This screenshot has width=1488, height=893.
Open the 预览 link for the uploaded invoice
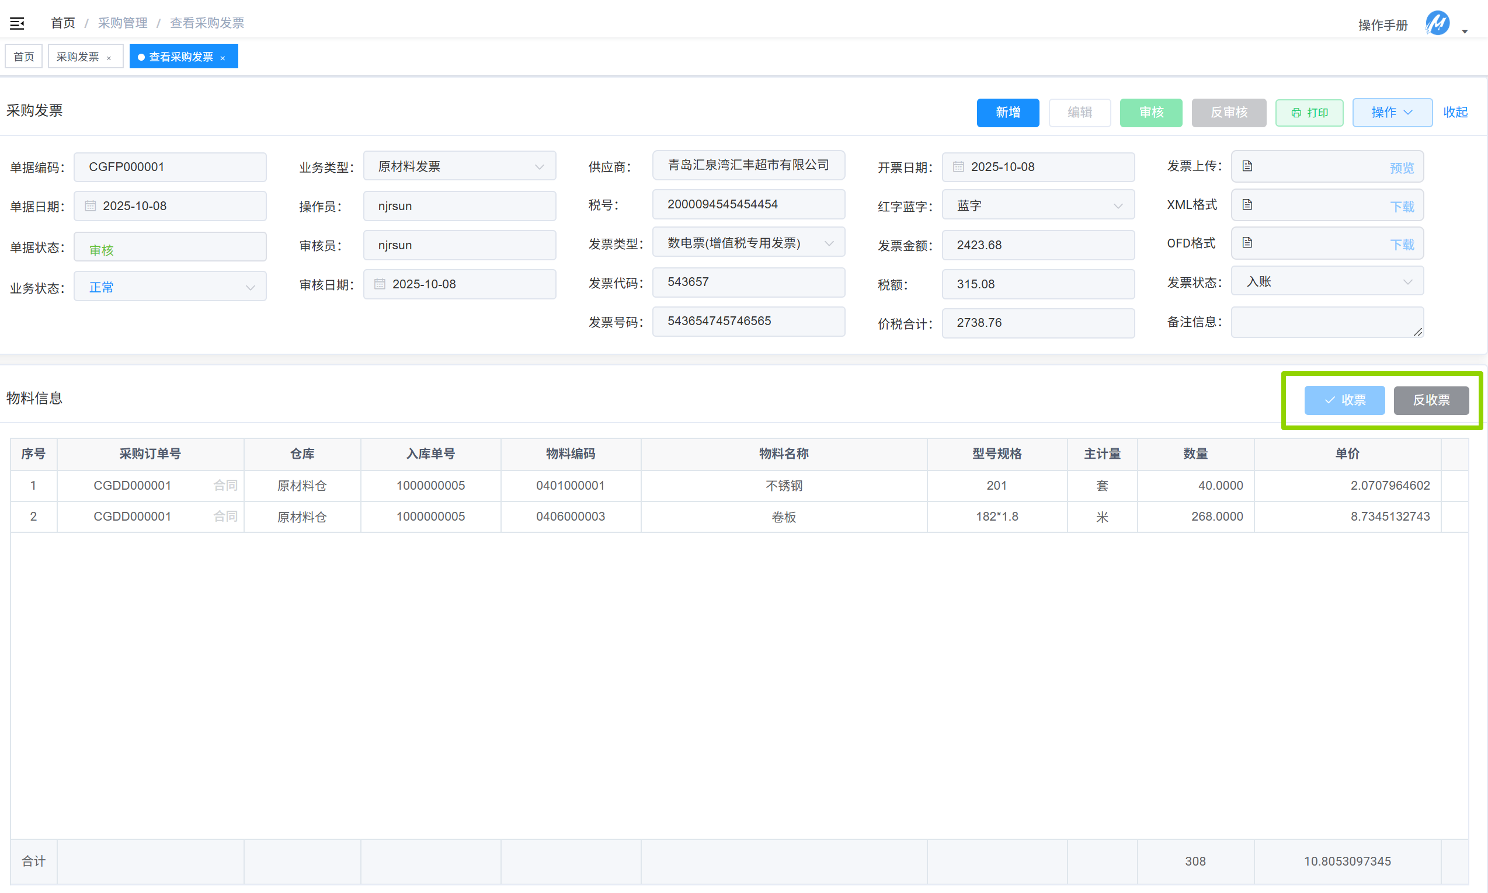point(1402,168)
